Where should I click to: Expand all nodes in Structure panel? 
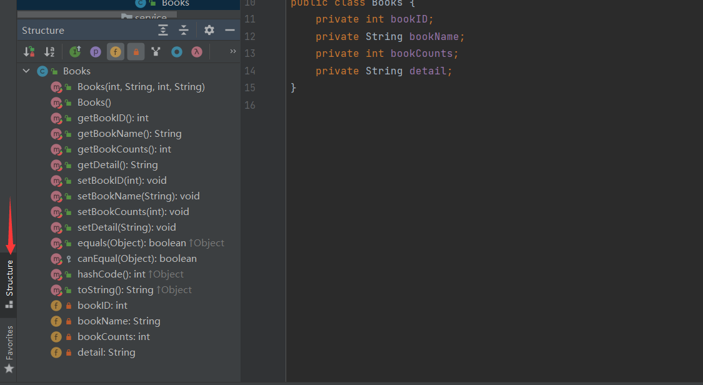[x=163, y=31]
